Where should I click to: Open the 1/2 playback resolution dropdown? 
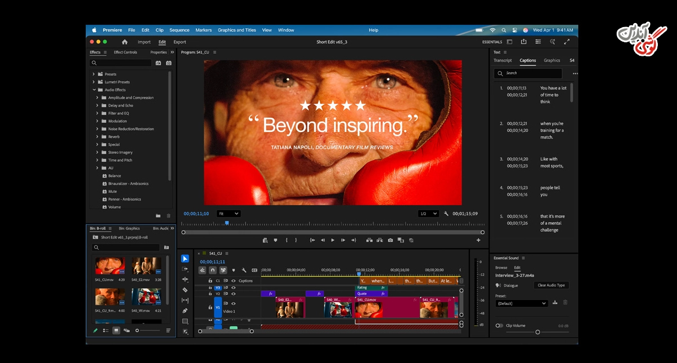point(428,214)
